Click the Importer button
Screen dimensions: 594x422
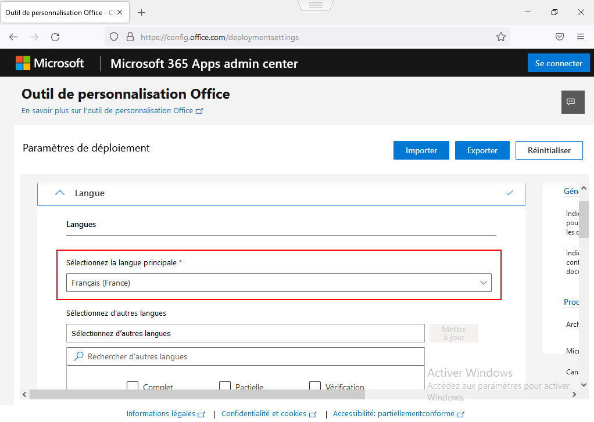pyautogui.click(x=421, y=150)
